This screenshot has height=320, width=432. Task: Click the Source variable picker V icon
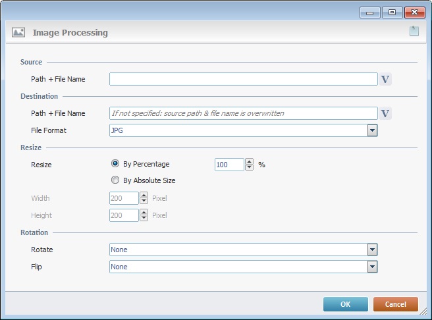(x=385, y=79)
